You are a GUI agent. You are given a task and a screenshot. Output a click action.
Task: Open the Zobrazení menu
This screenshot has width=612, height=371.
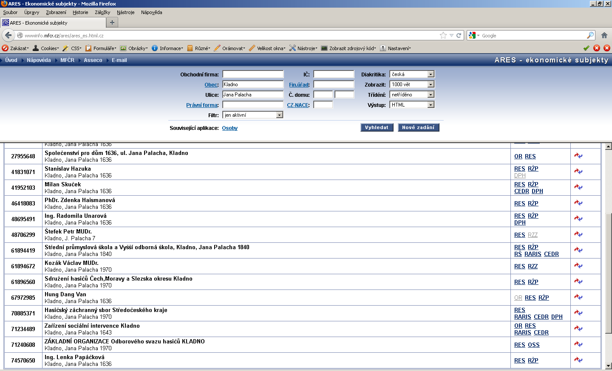pyautogui.click(x=56, y=12)
